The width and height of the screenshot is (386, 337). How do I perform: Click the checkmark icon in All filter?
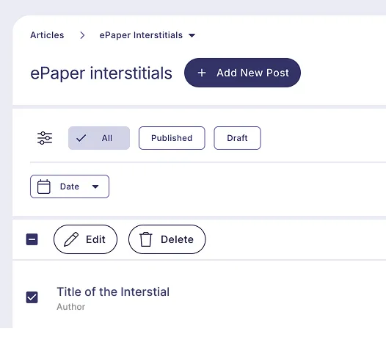[x=81, y=138]
